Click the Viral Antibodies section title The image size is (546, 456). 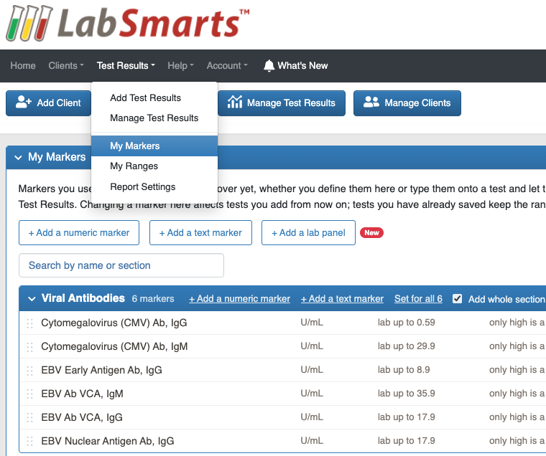83,298
